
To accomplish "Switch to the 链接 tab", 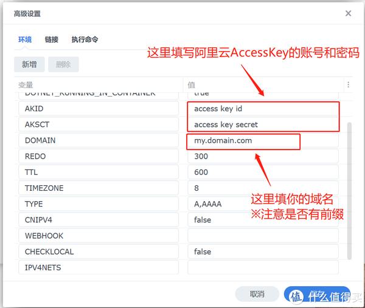I will 52,39.
